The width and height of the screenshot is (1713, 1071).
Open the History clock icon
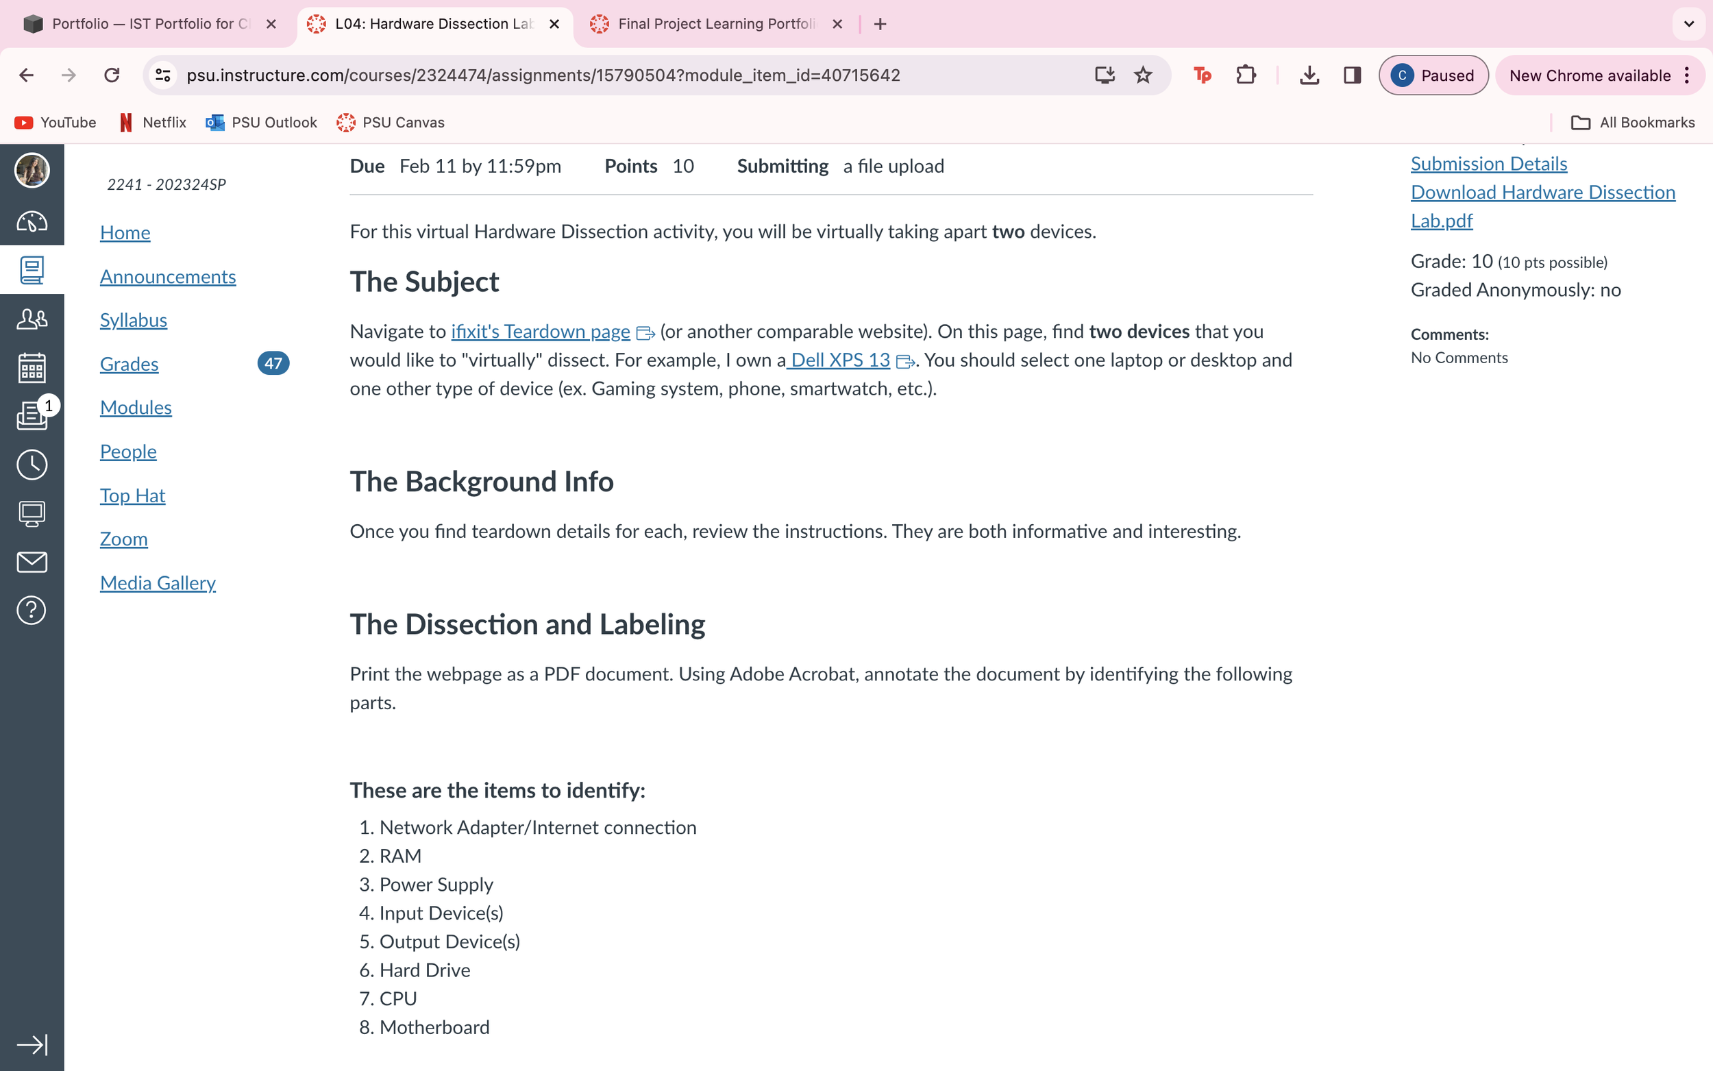(32, 465)
